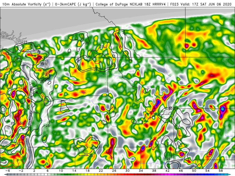
Task: Click the 38 label on the color scale
Action: click(x=154, y=171)
